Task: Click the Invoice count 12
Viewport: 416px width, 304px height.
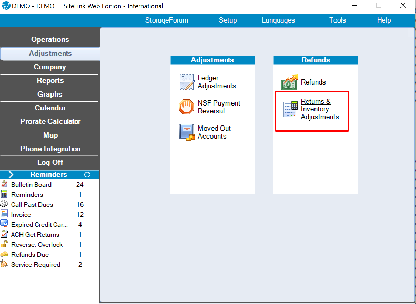Action: 80,214
